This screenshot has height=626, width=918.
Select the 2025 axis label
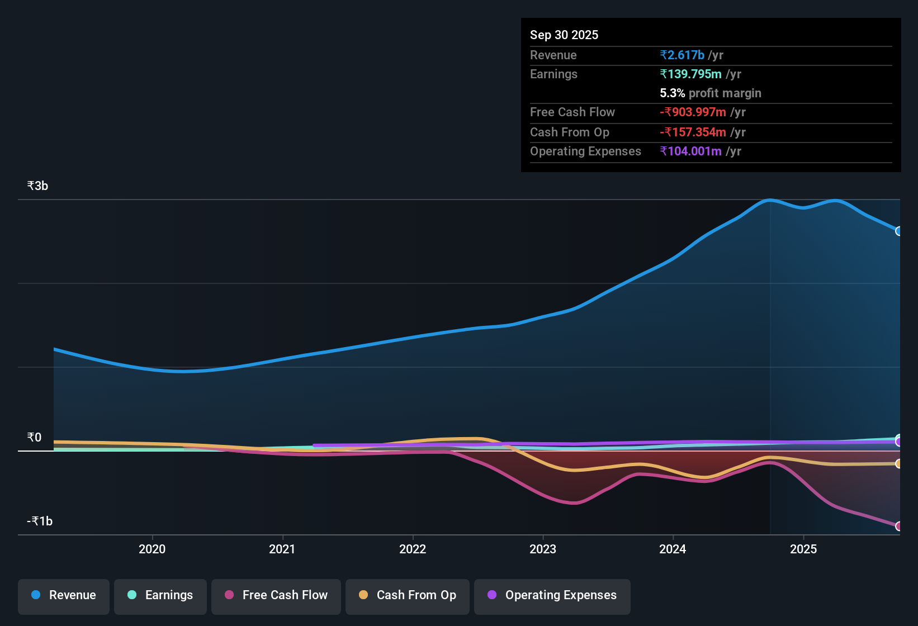click(x=803, y=549)
